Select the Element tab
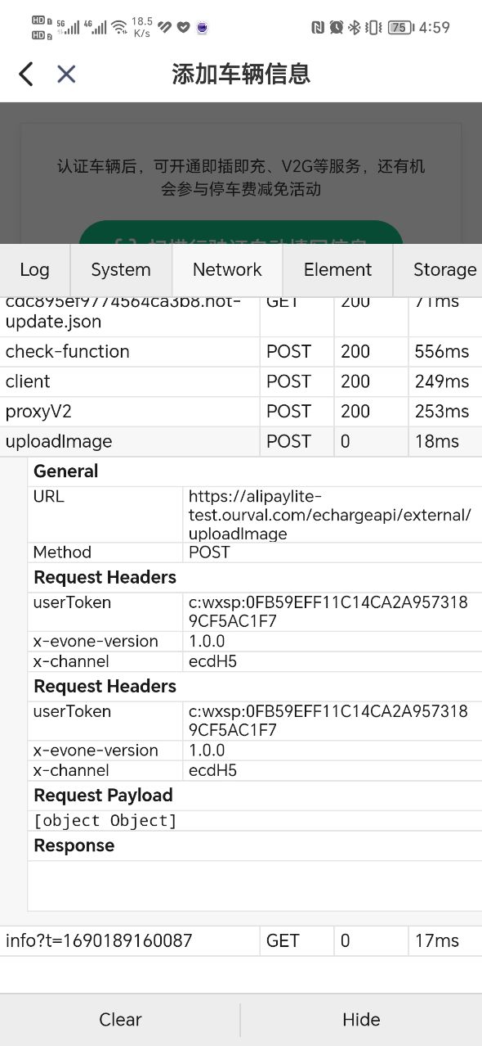 click(x=337, y=270)
